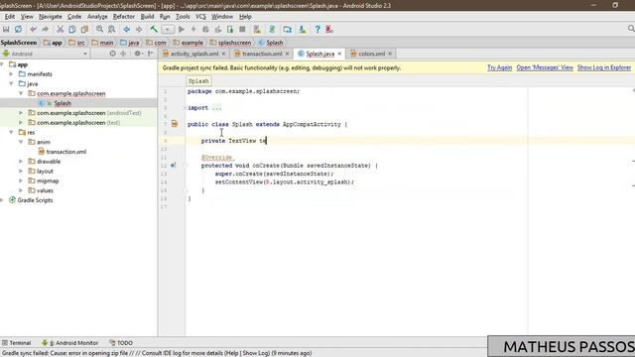Switch to the colors.xml tab

(371, 54)
